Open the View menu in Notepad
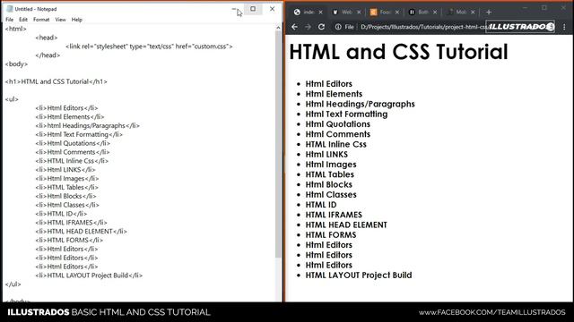Image resolution: width=574 pixels, height=322 pixels. pos(60,20)
